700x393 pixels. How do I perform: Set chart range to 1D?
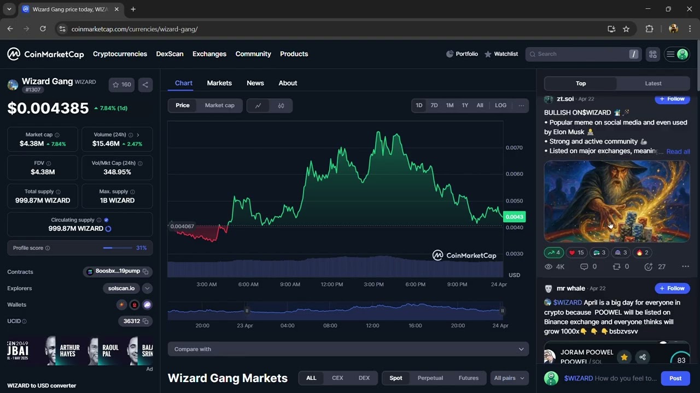point(419,105)
